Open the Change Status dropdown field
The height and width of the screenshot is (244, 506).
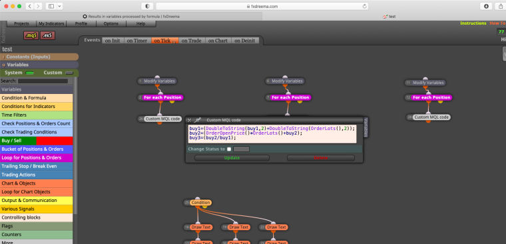(x=242, y=149)
